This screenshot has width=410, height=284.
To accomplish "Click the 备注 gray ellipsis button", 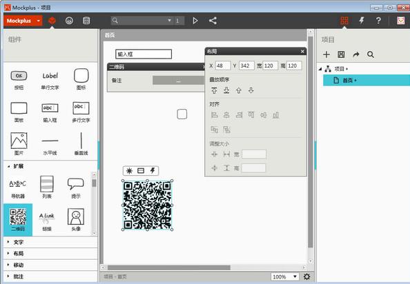I will coord(178,81).
